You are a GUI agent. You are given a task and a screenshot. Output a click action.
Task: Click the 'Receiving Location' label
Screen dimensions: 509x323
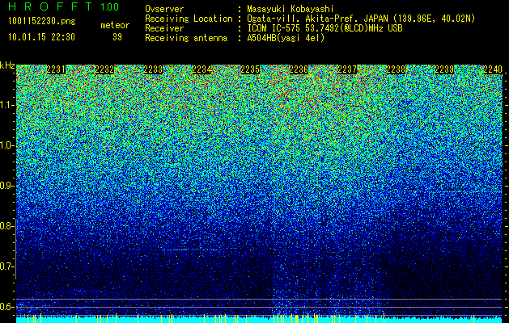189,19
